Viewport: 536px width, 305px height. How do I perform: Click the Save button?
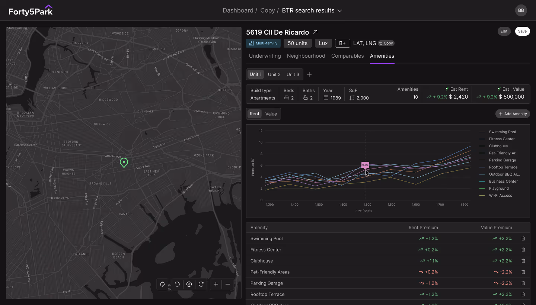pyautogui.click(x=522, y=31)
